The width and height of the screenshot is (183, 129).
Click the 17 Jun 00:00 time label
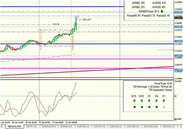click(x=45, y=123)
